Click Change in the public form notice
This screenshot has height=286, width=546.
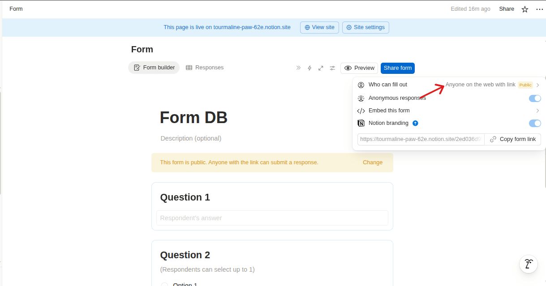click(372, 162)
